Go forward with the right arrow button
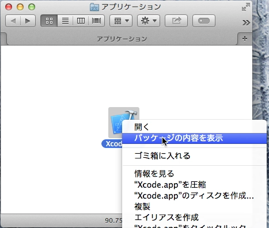The image size is (269, 228). 28,21
